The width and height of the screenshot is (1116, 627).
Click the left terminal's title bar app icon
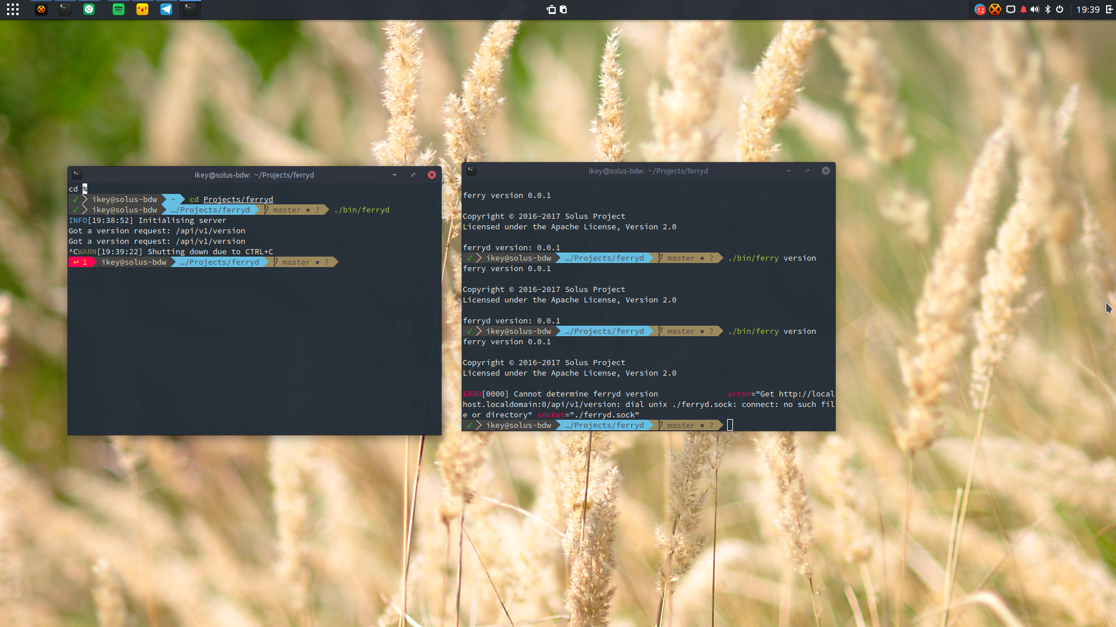pos(77,175)
